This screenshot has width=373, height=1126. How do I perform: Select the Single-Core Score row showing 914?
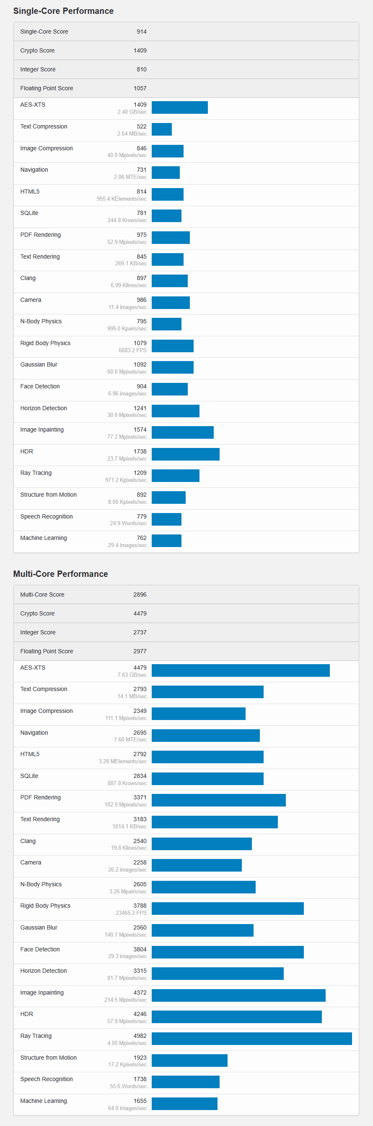pyautogui.click(x=186, y=31)
